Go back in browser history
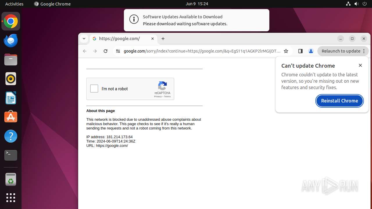 click(x=85, y=51)
